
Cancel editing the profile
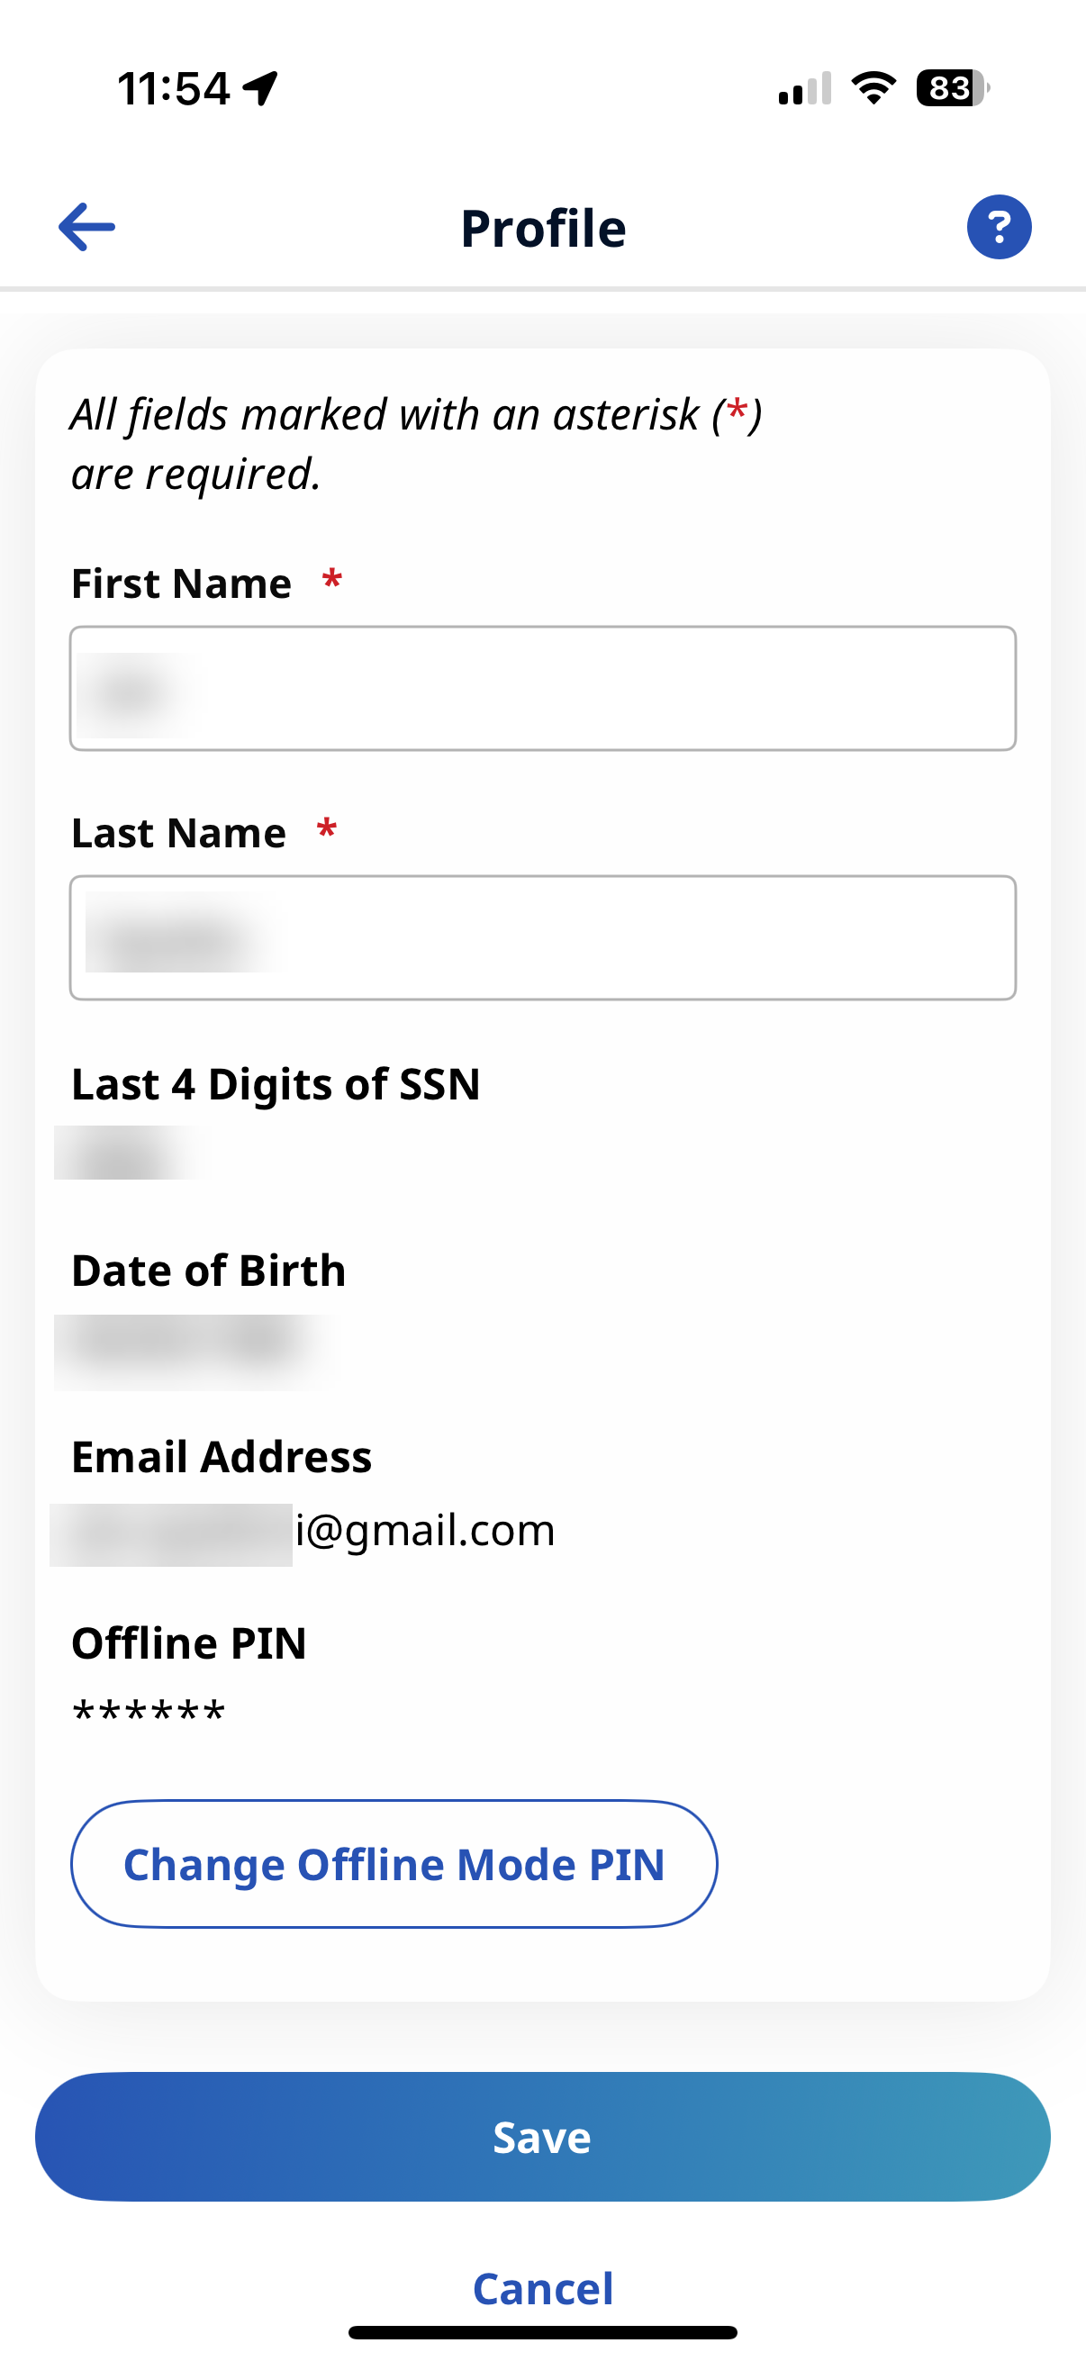point(542,2289)
